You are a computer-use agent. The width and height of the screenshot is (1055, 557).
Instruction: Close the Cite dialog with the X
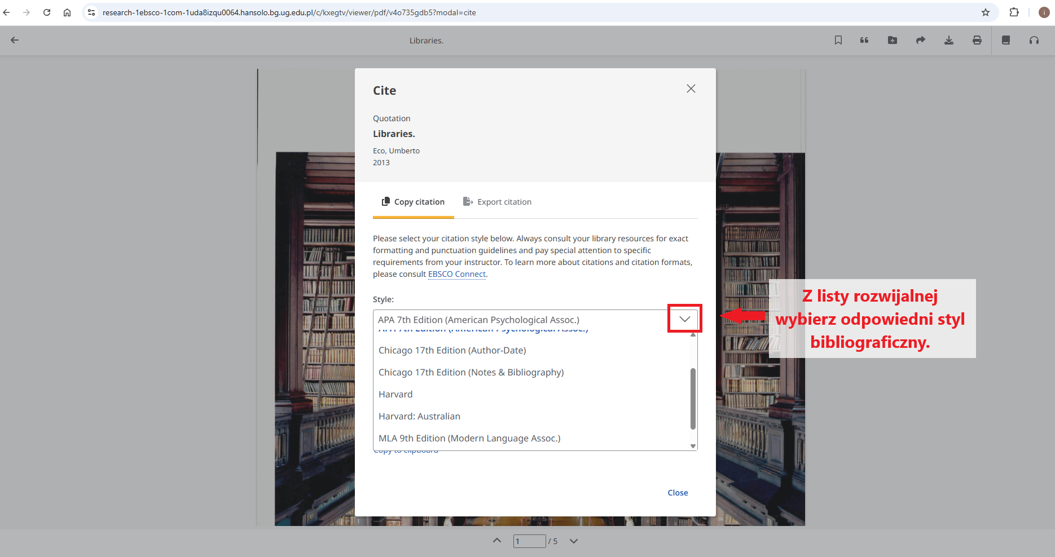pos(691,89)
